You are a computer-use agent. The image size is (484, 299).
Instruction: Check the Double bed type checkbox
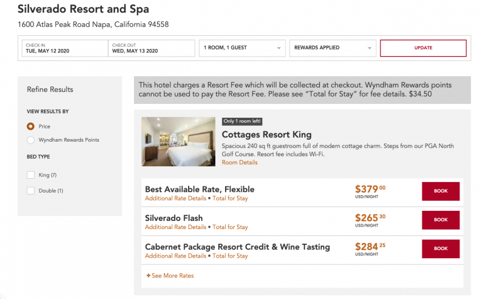31,191
